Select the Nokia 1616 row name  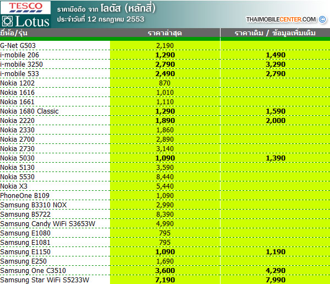(17, 93)
